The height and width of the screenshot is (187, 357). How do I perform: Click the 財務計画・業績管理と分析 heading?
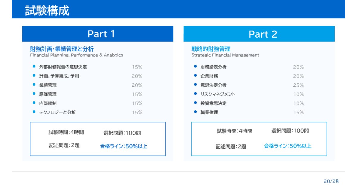62,49
